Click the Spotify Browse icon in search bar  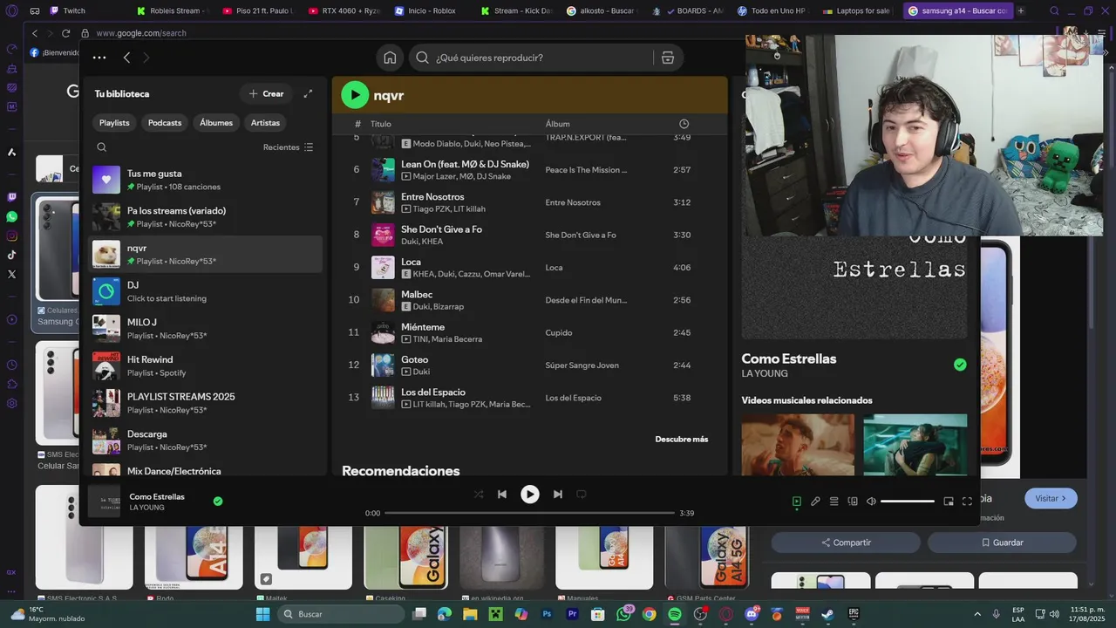pos(668,58)
